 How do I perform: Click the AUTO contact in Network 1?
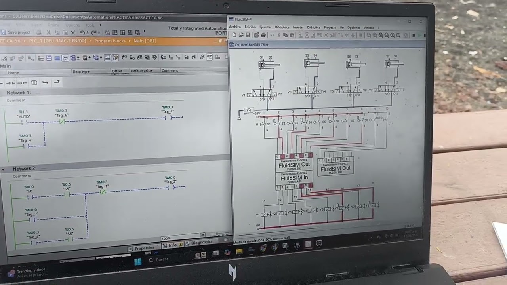click(x=24, y=123)
